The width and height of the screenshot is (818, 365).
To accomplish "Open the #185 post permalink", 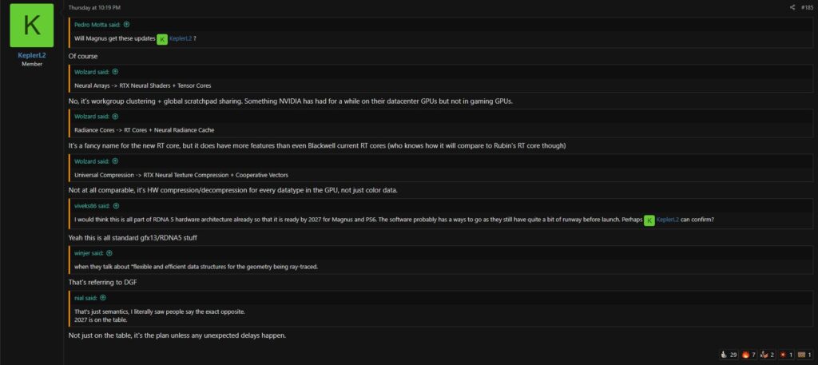I will [x=806, y=8].
